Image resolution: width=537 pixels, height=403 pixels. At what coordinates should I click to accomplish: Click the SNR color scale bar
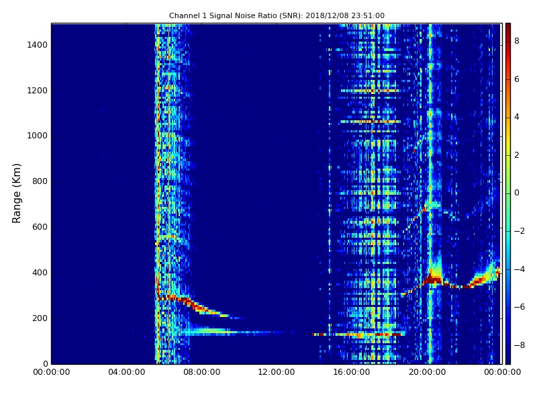pyautogui.click(x=508, y=193)
